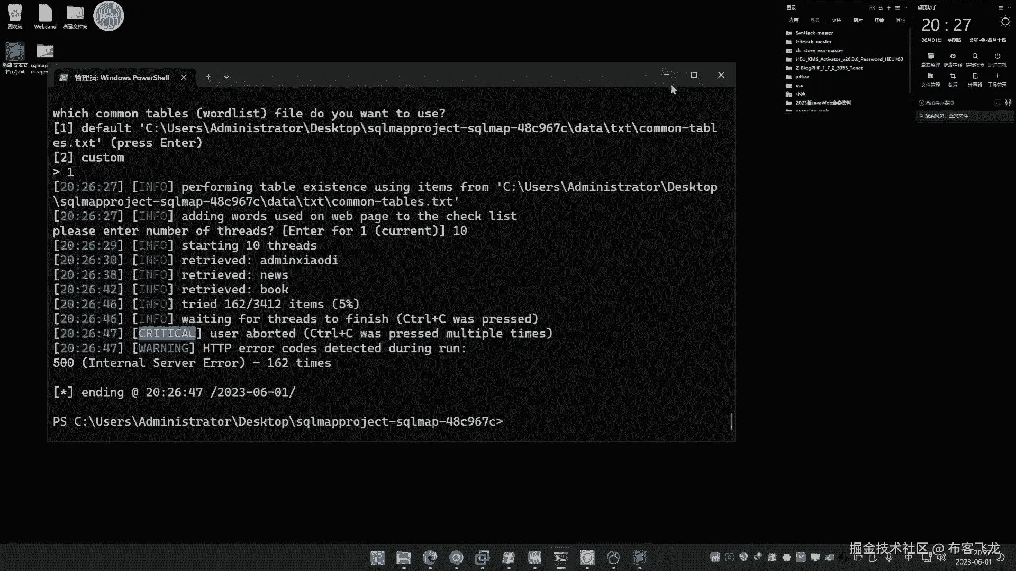
Task: Collapse the 目录 panel with chevron
Action: point(906,7)
